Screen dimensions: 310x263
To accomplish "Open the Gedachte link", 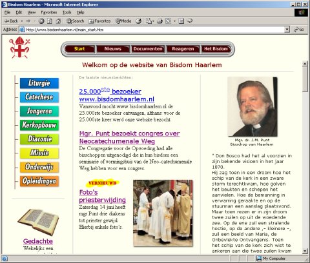I will pos(38,241).
